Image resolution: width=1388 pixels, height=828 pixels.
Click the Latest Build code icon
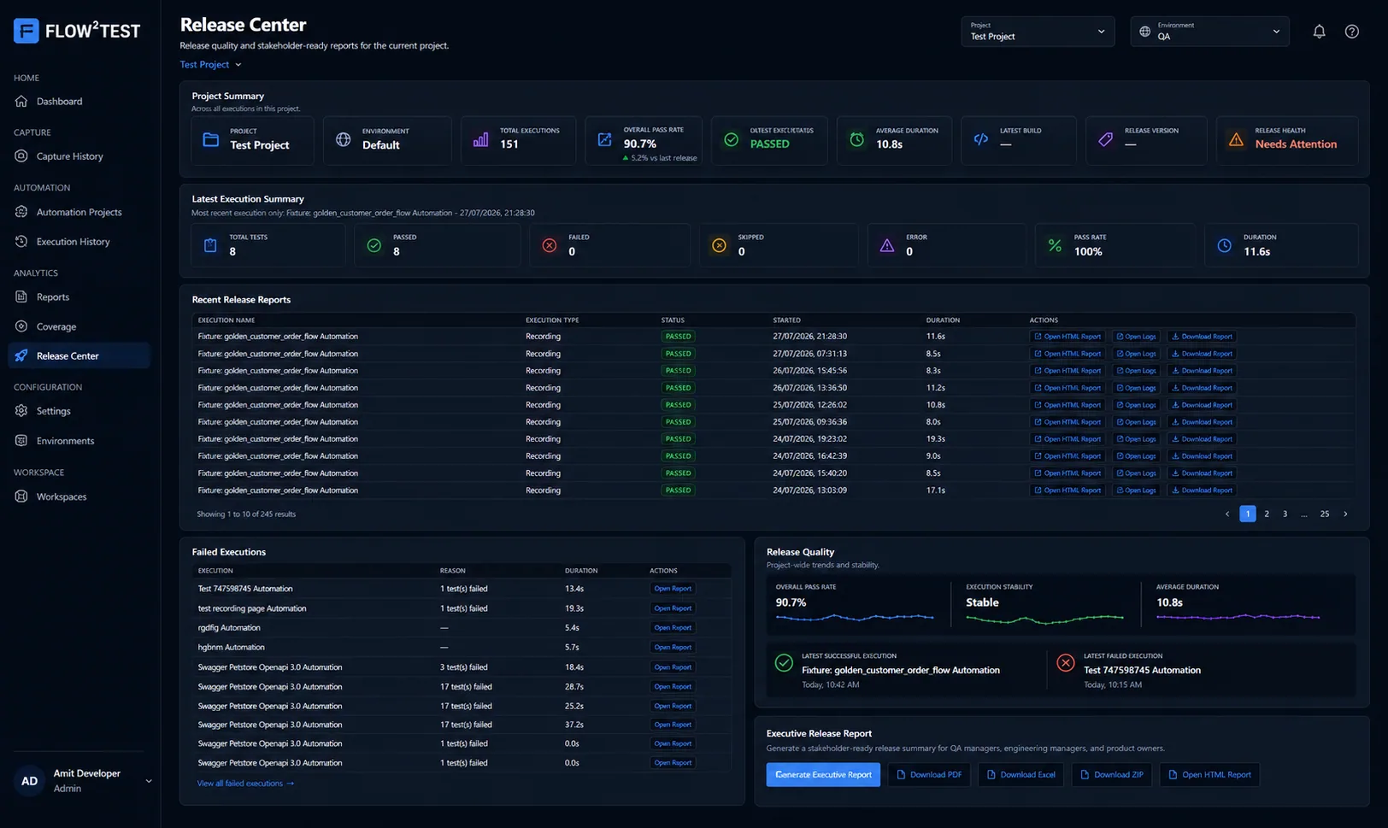(981, 139)
